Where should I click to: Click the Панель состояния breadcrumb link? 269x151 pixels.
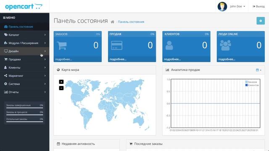click(x=131, y=22)
